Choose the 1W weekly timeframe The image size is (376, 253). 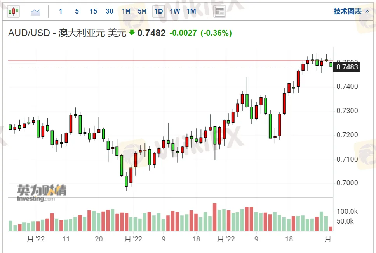click(175, 11)
